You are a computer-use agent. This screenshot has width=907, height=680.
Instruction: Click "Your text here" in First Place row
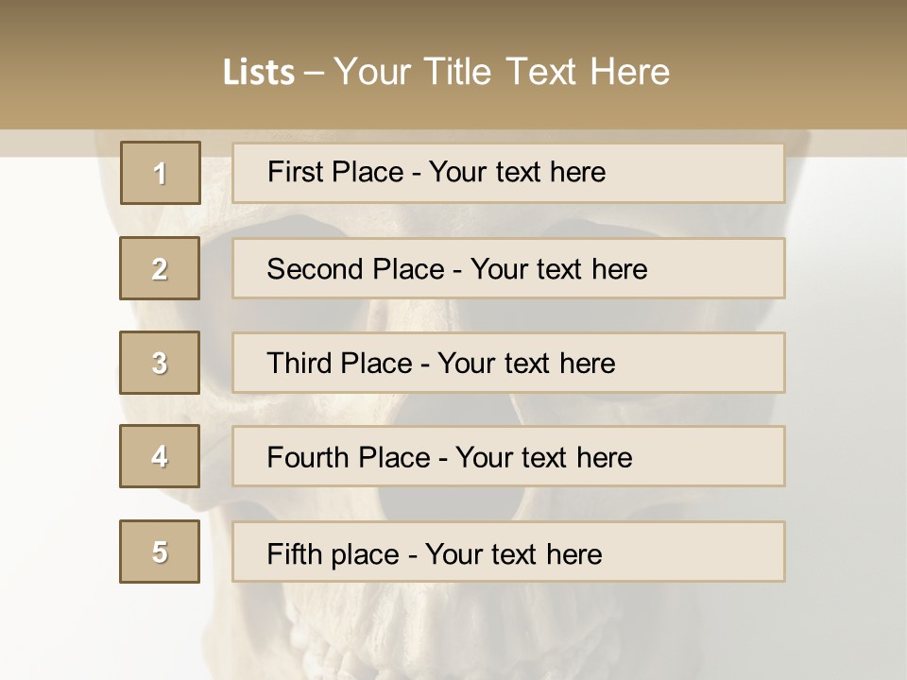[x=517, y=172]
